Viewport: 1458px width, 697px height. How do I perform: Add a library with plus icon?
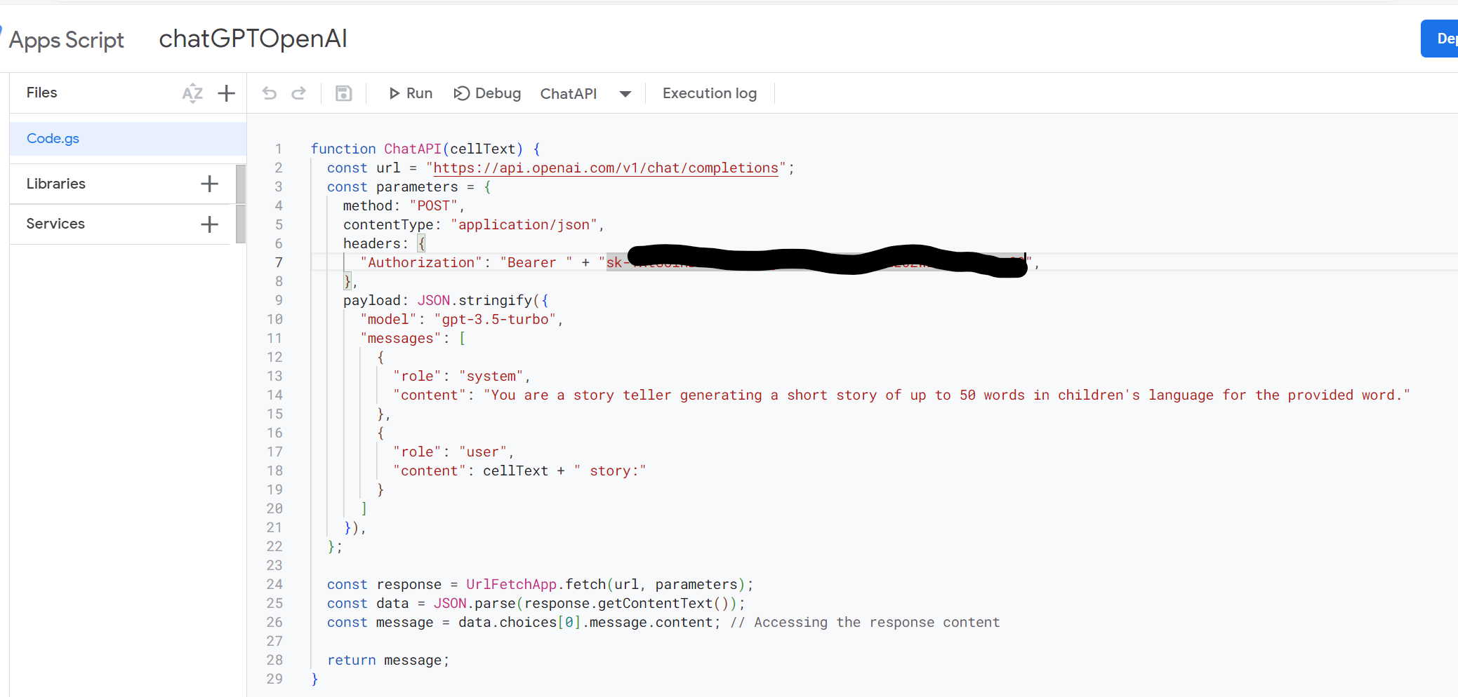(x=209, y=184)
